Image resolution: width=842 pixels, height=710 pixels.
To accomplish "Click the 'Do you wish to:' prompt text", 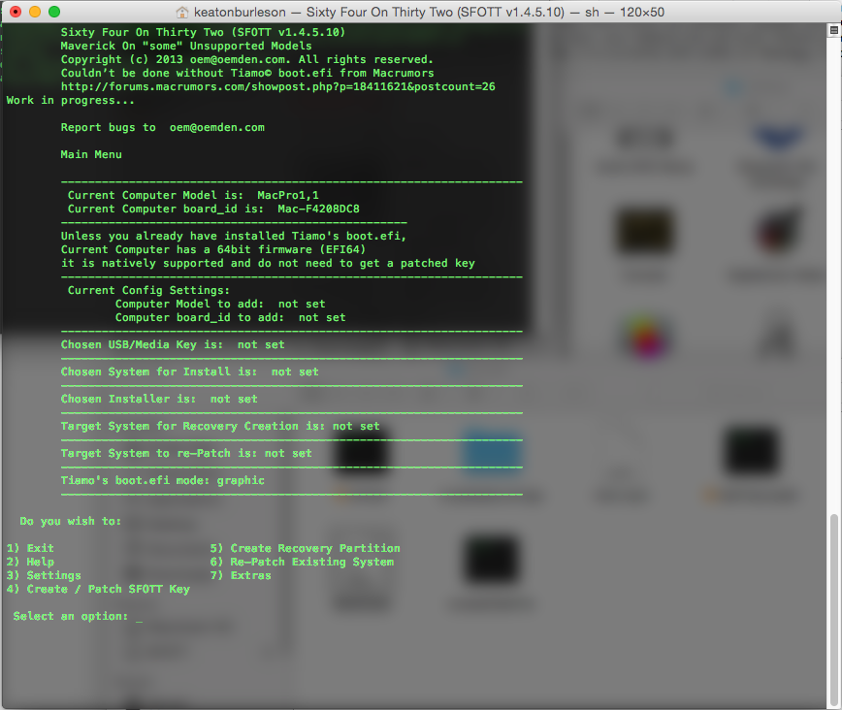I will [71, 521].
